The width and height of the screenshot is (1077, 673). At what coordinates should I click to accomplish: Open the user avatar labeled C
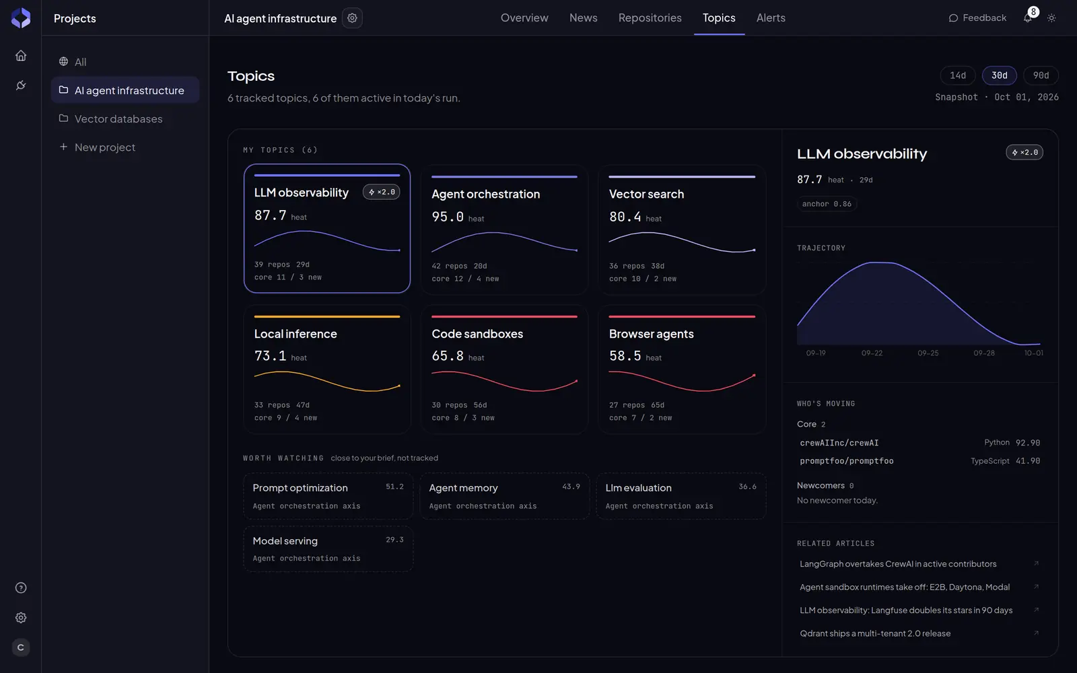point(21,647)
